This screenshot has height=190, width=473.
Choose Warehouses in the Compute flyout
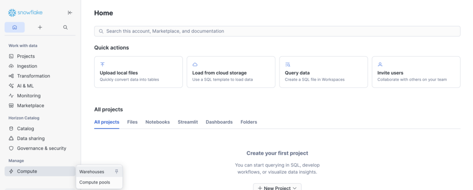coord(92,172)
